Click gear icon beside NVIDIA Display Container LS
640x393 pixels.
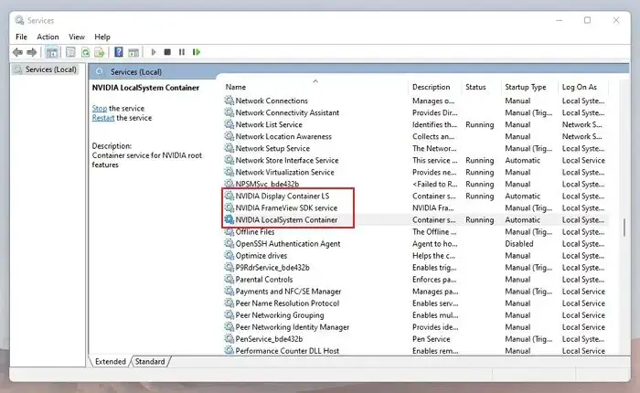[229, 196]
